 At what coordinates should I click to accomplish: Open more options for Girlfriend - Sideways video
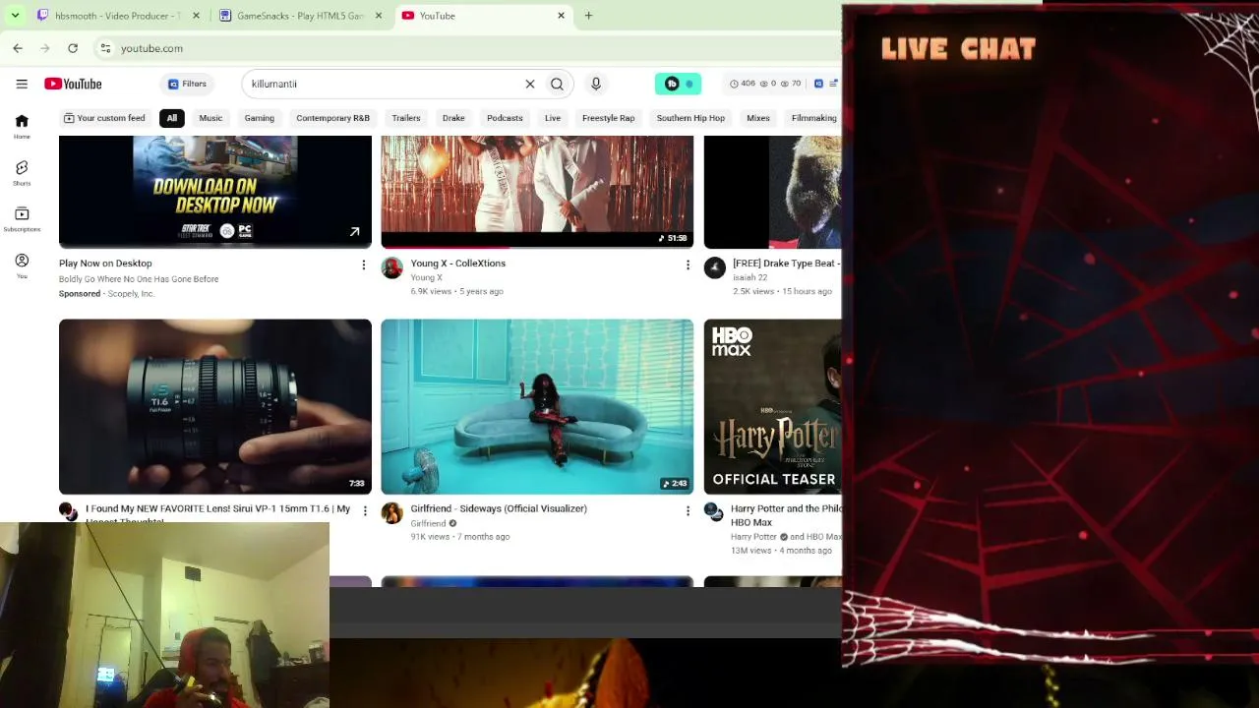pos(688,510)
